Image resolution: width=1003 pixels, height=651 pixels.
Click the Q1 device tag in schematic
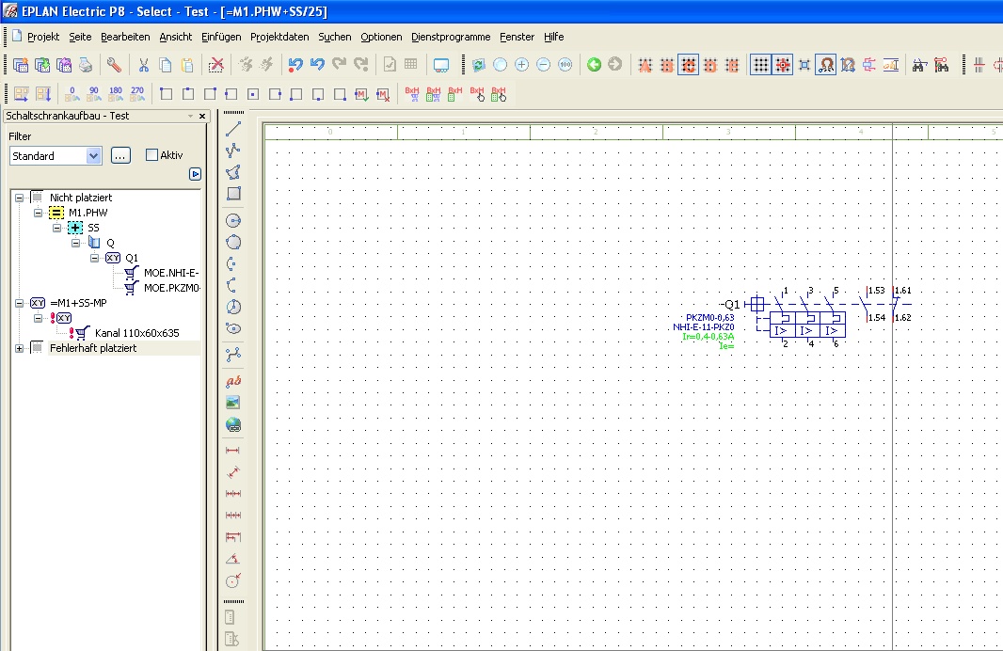tap(730, 305)
